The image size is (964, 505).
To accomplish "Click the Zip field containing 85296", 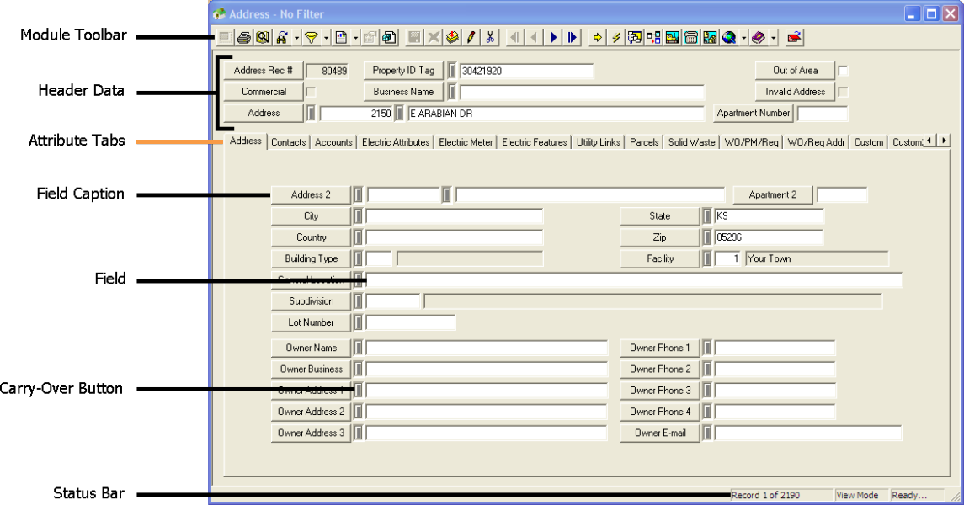I will click(769, 237).
